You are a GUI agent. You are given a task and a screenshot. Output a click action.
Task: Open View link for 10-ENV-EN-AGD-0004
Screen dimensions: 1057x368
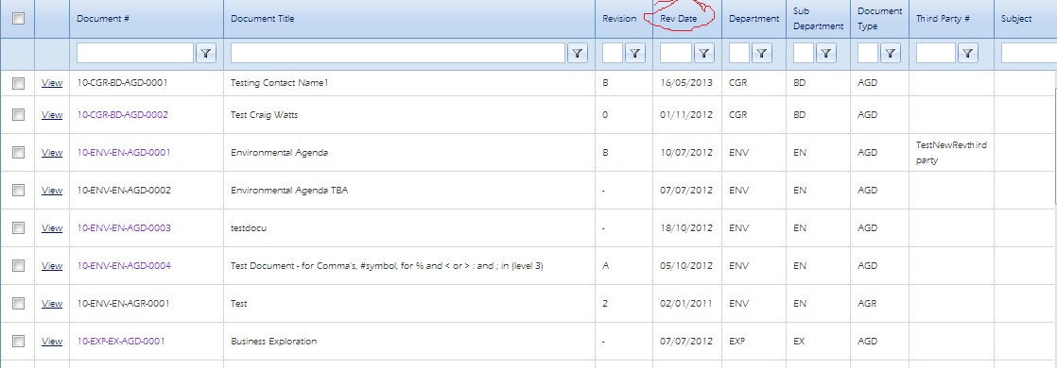(x=52, y=266)
